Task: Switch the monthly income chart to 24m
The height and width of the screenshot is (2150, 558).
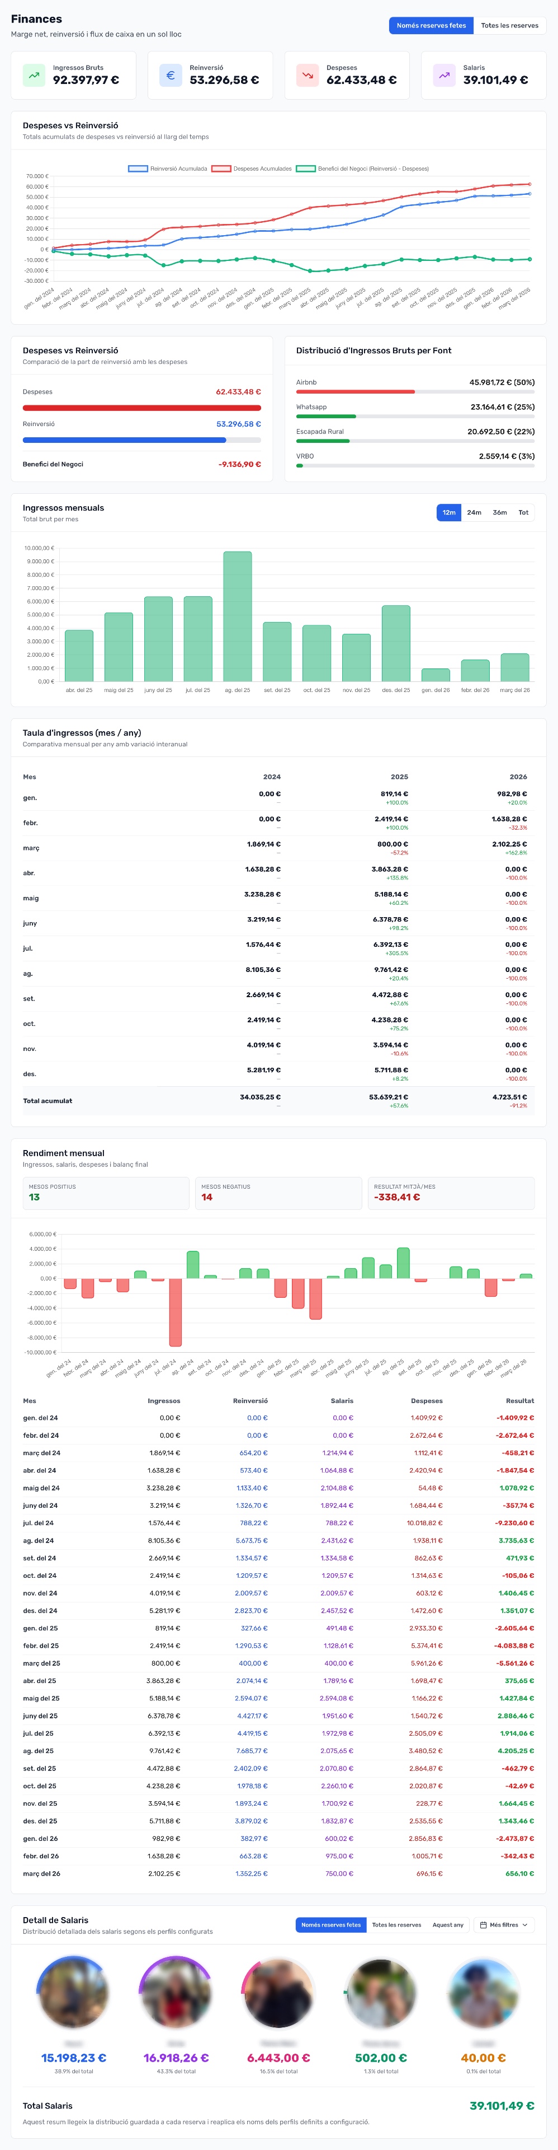Action: (x=474, y=512)
